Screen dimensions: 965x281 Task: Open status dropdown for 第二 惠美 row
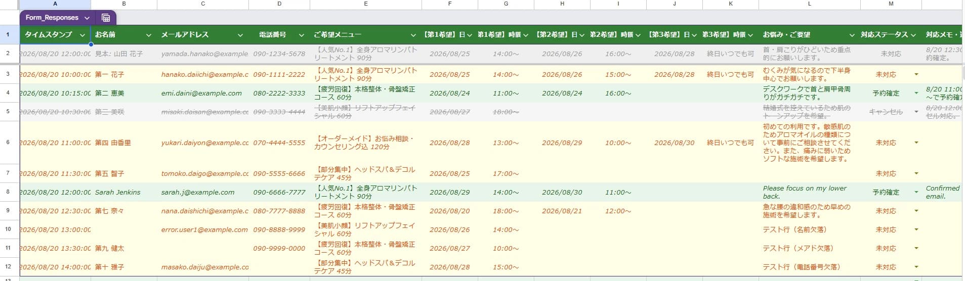coord(916,93)
